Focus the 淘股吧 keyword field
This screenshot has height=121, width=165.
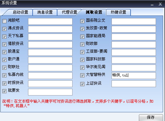(x=50, y=21)
